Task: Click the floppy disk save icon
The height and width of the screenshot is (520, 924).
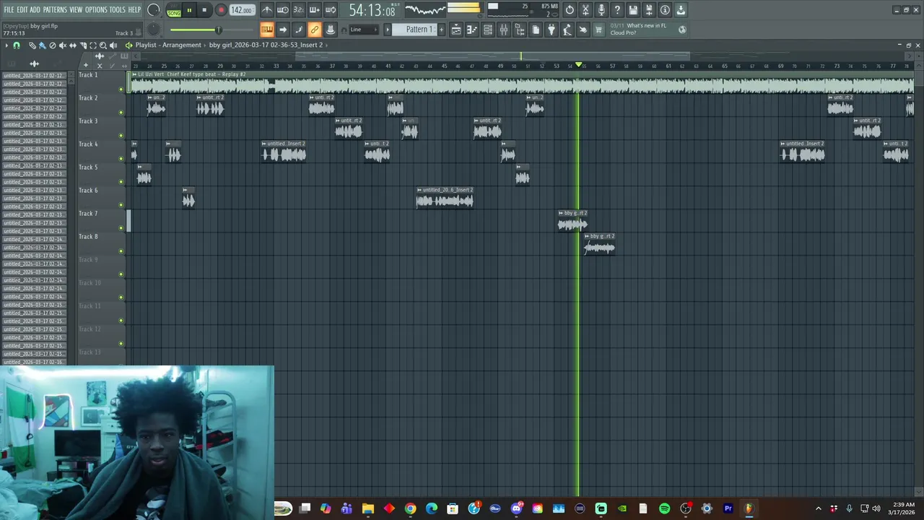Action: point(633,10)
